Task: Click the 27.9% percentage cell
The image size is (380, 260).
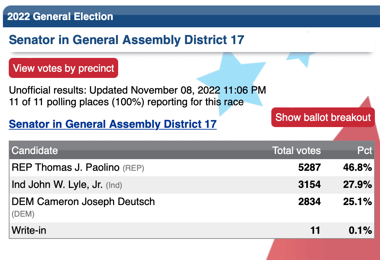Action: (x=357, y=185)
